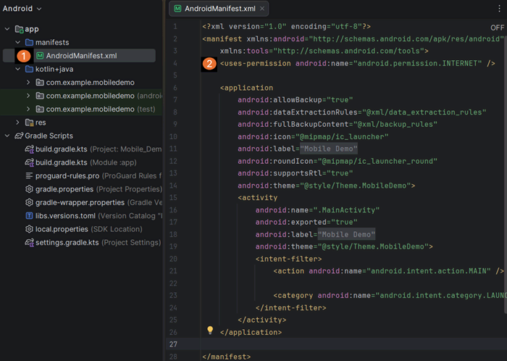Click the editor vertical scrollbar
Image resolution: width=507 pixels, height=361 pixels.
[x=505, y=175]
